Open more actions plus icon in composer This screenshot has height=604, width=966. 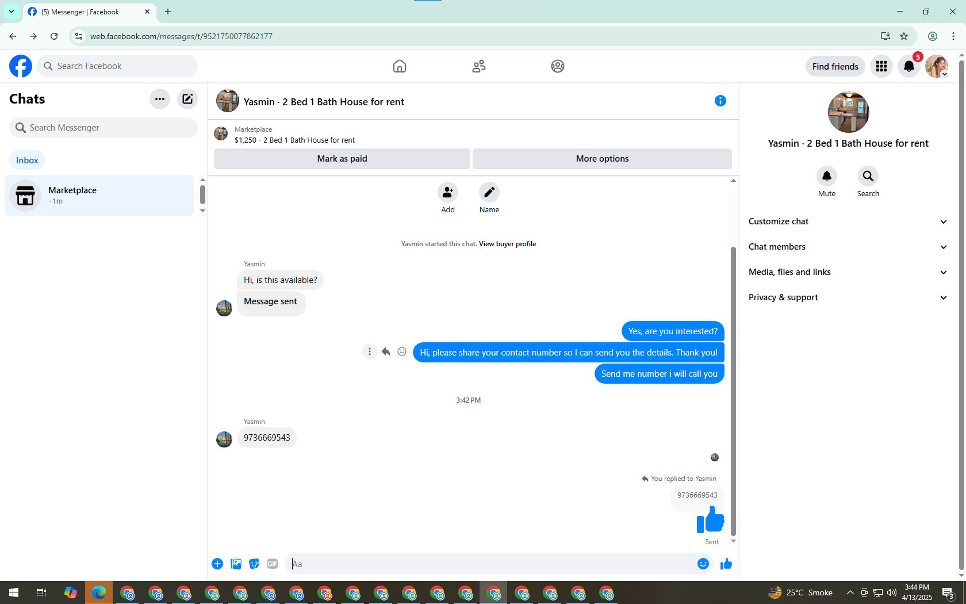tap(217, 564)
